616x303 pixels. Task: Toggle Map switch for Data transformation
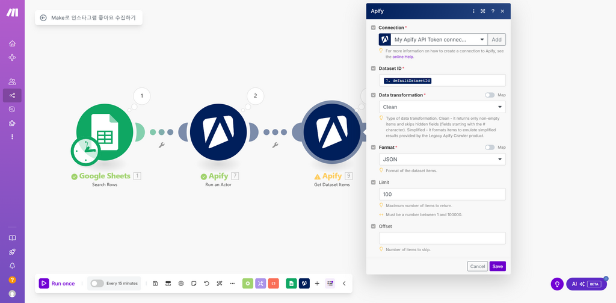click(490, 95)
